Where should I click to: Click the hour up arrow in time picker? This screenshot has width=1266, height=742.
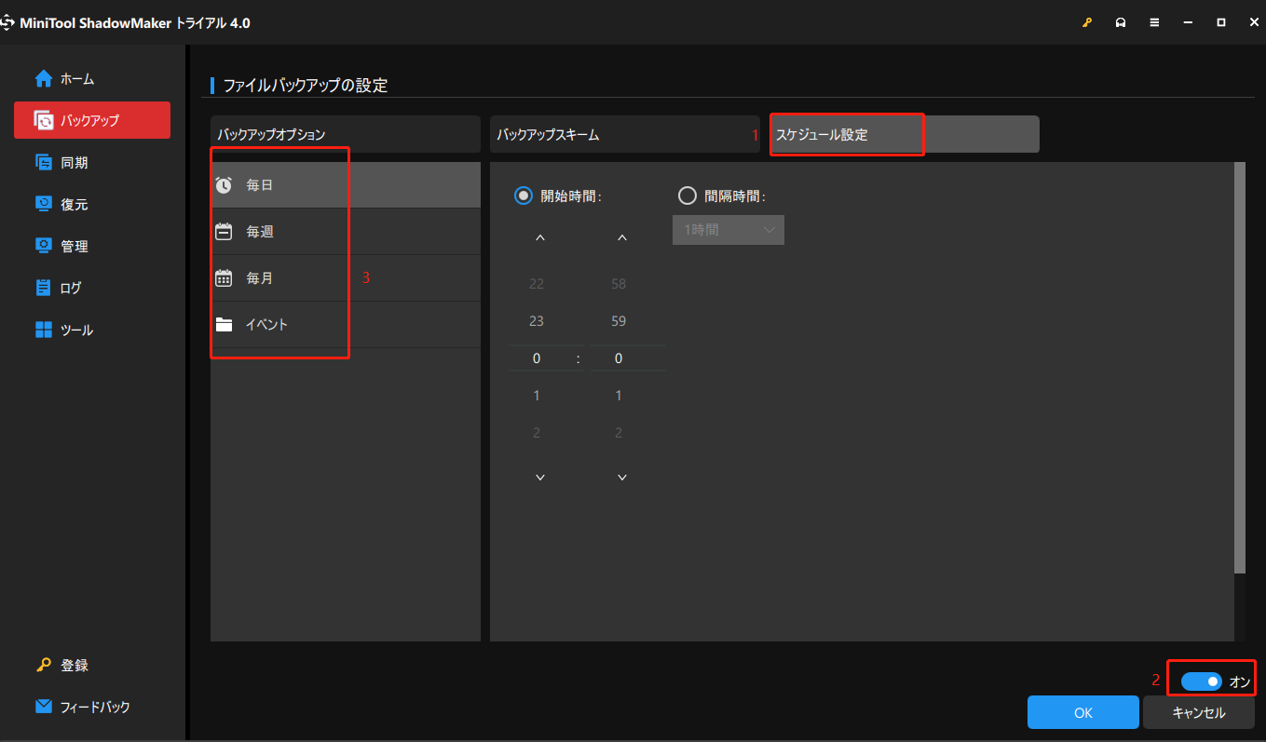(x=539, y=236)
